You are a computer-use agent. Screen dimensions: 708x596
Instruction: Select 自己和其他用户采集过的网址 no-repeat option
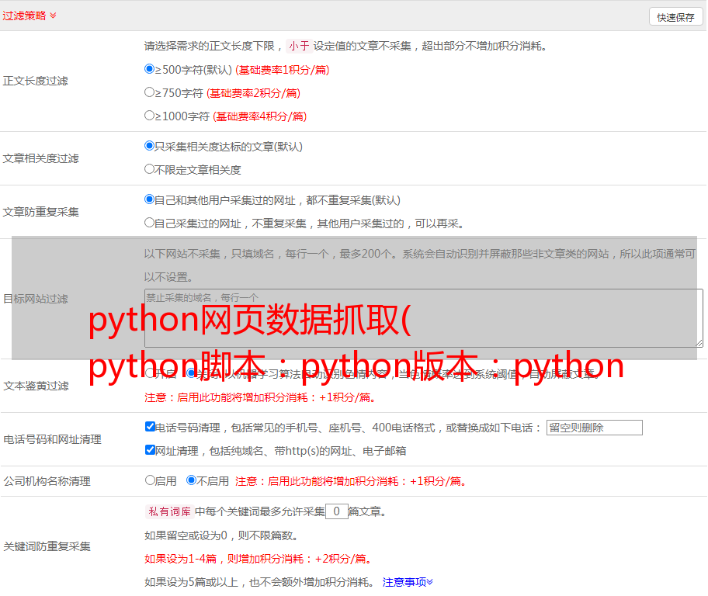[x=150, y=199]
